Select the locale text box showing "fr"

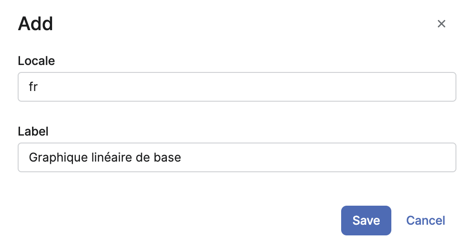pos(237,87)
